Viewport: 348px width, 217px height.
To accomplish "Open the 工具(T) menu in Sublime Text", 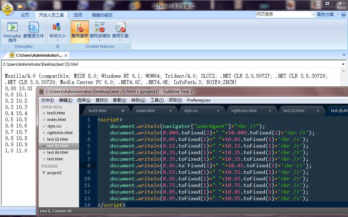I will 157,100.
